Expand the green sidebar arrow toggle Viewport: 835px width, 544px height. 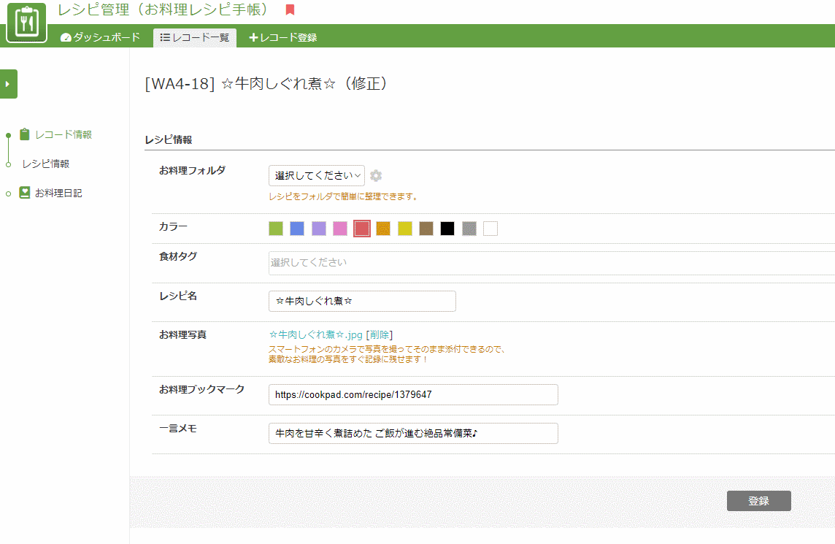pos(8,84)
